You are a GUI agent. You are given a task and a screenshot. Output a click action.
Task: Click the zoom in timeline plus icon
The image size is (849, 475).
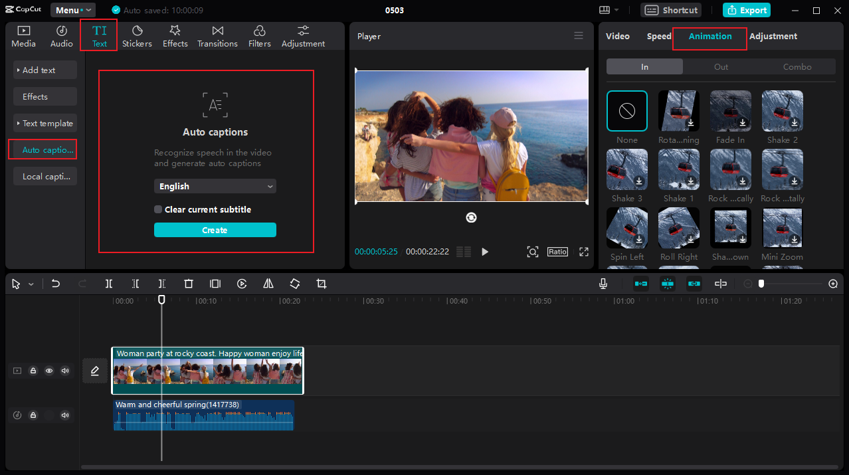[x=833, y=284]
